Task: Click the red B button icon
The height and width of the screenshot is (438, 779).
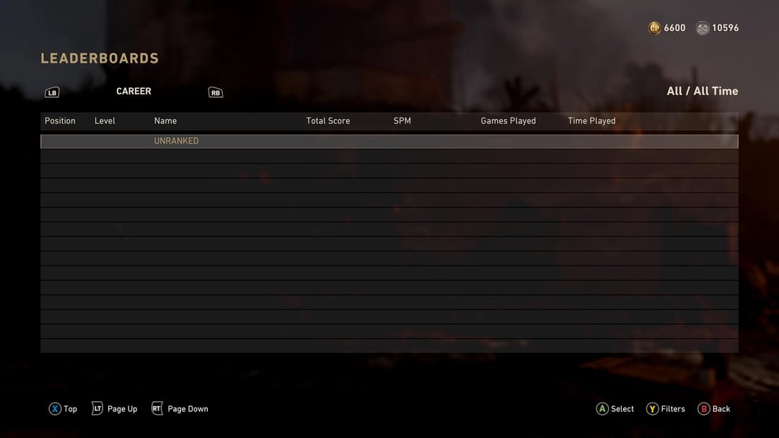Action: (x=703, y=408)
